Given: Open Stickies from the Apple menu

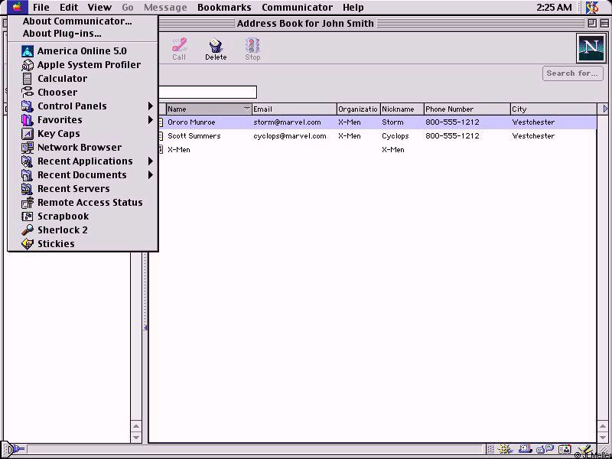Looking at the screenshot, I should (x=56, y=244).
